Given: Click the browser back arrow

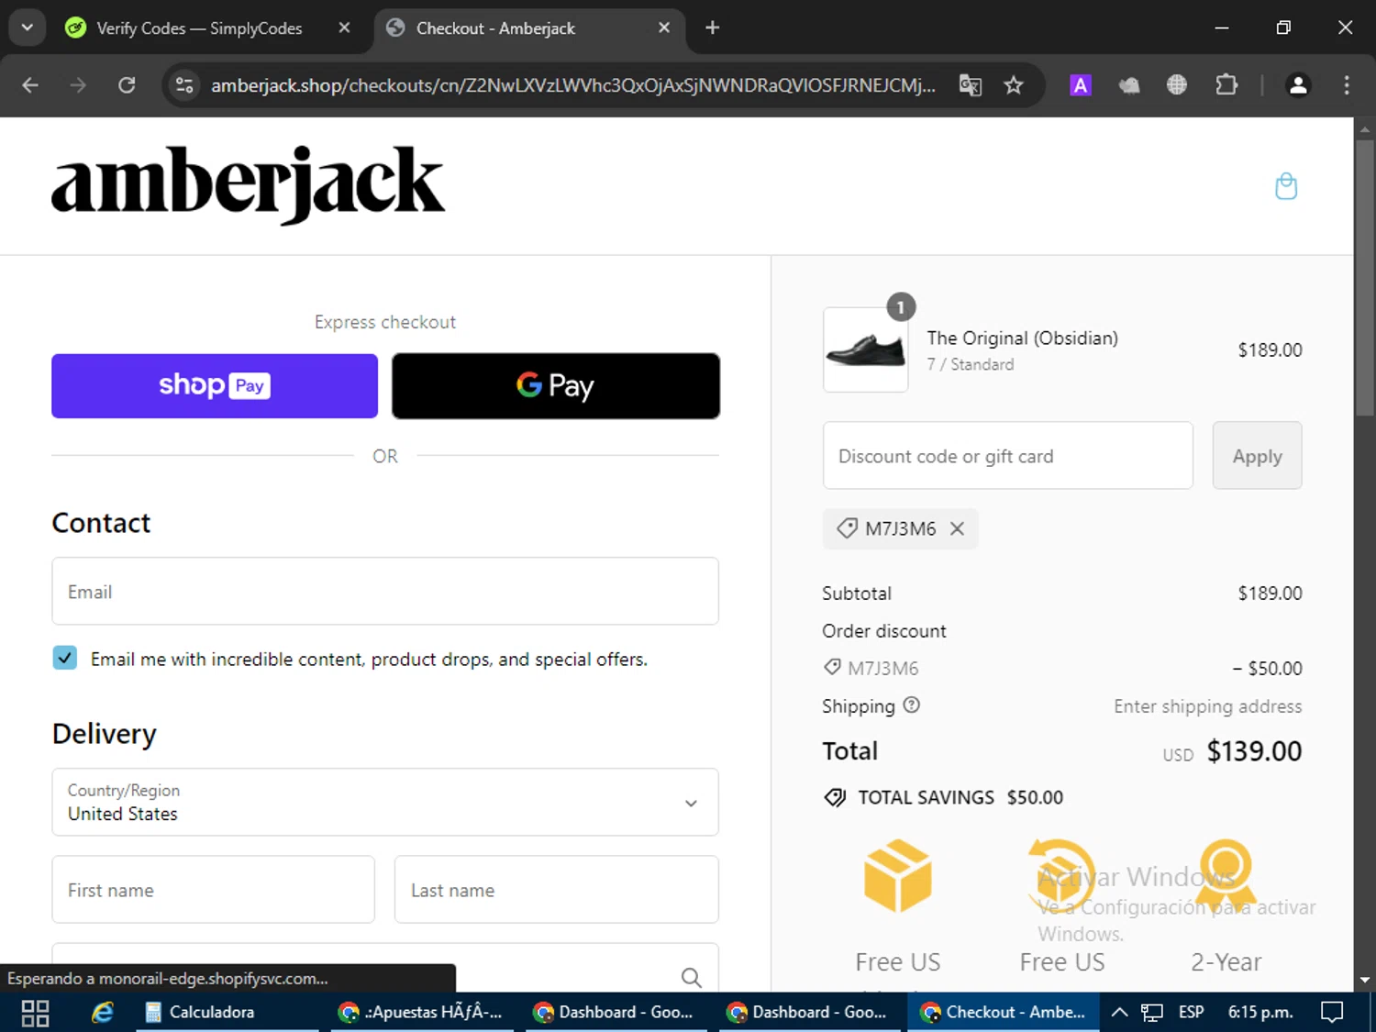Looking at the screenshot, I should point(30,85).
